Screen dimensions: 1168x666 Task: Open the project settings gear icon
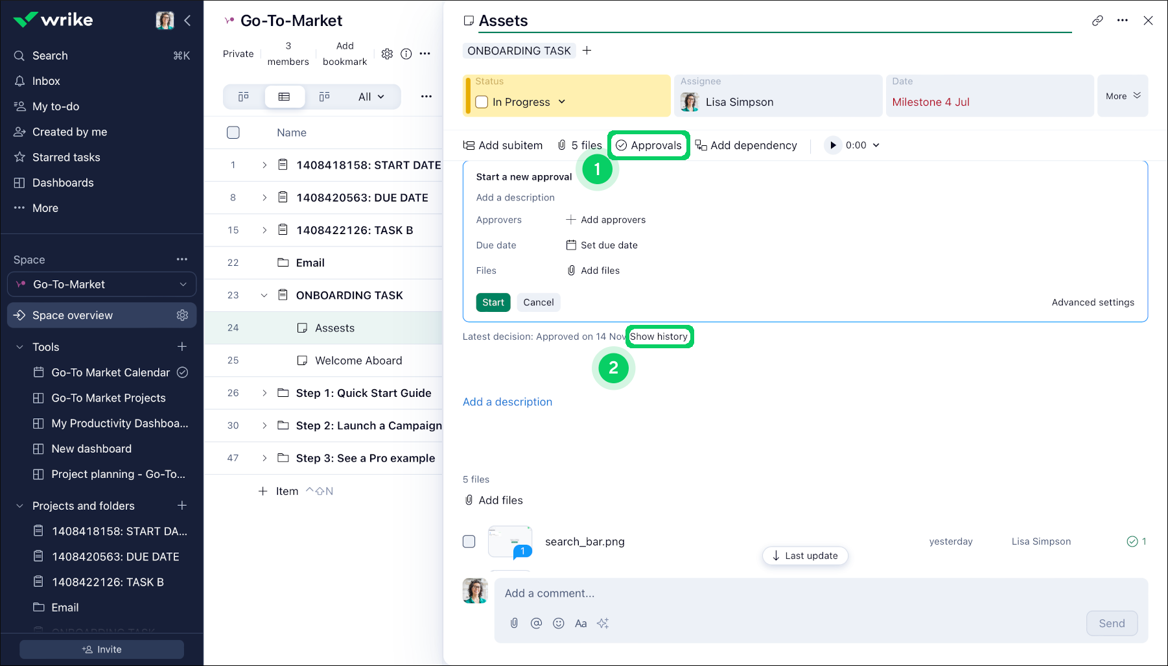point(387,54)
